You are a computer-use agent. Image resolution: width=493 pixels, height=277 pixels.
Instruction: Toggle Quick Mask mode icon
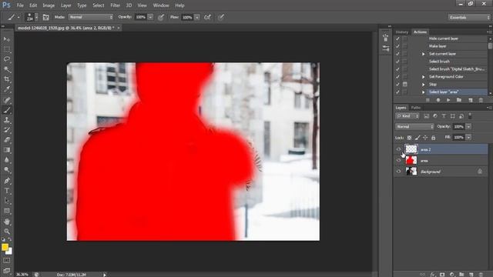coord(7,261)
